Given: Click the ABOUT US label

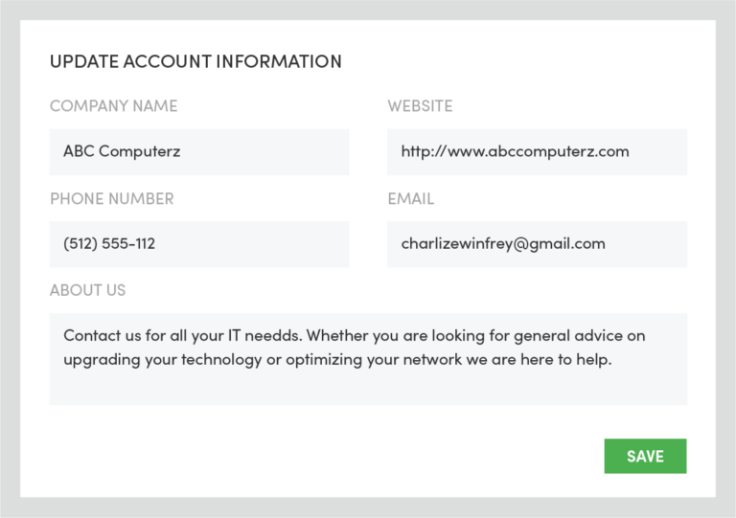Looking at the screenshot, I should click(x=88, y=290).
